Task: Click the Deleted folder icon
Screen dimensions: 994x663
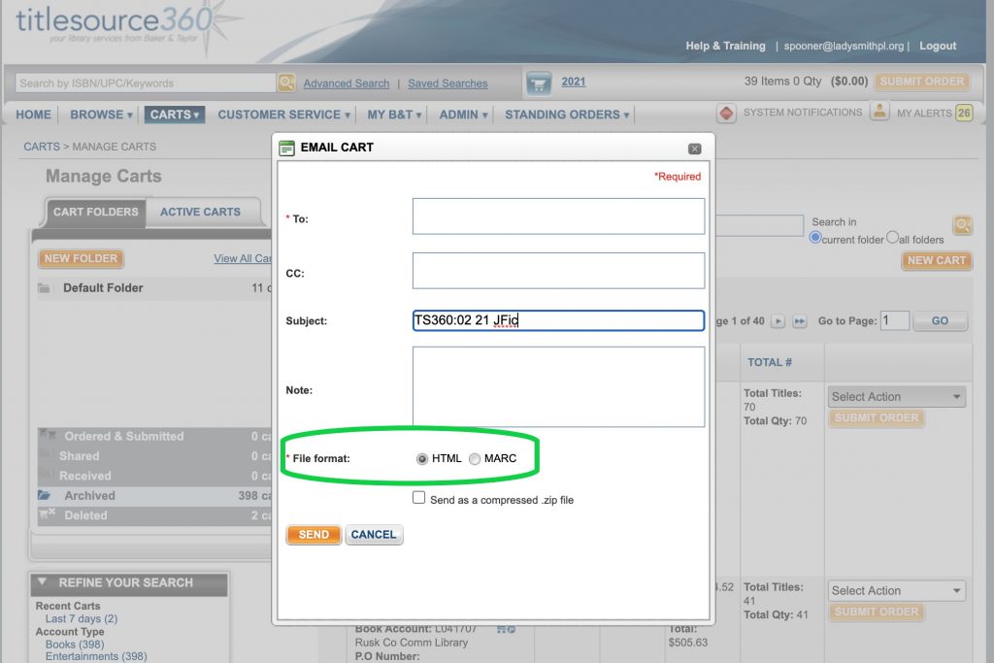Action: (x=47, y=514)
